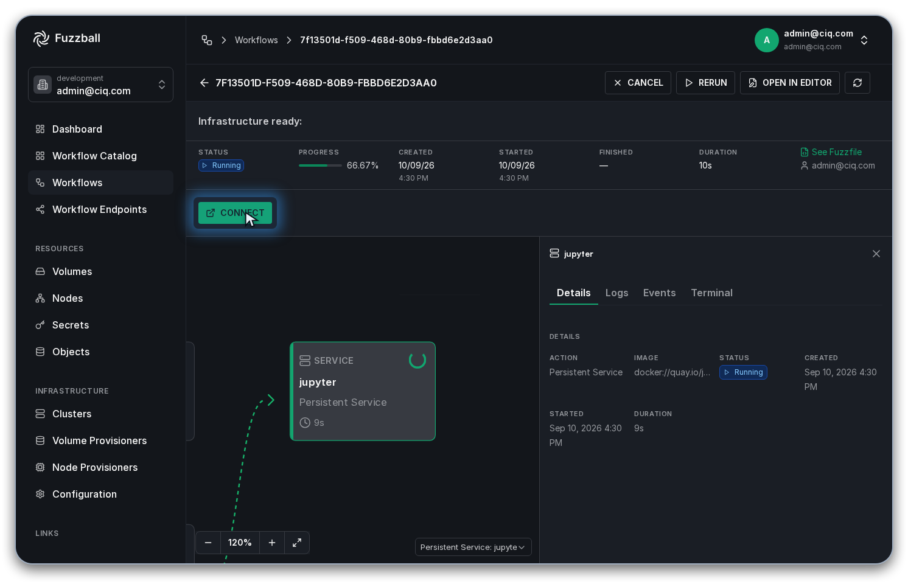Open the See Fuzzfile link

[831, 152]
